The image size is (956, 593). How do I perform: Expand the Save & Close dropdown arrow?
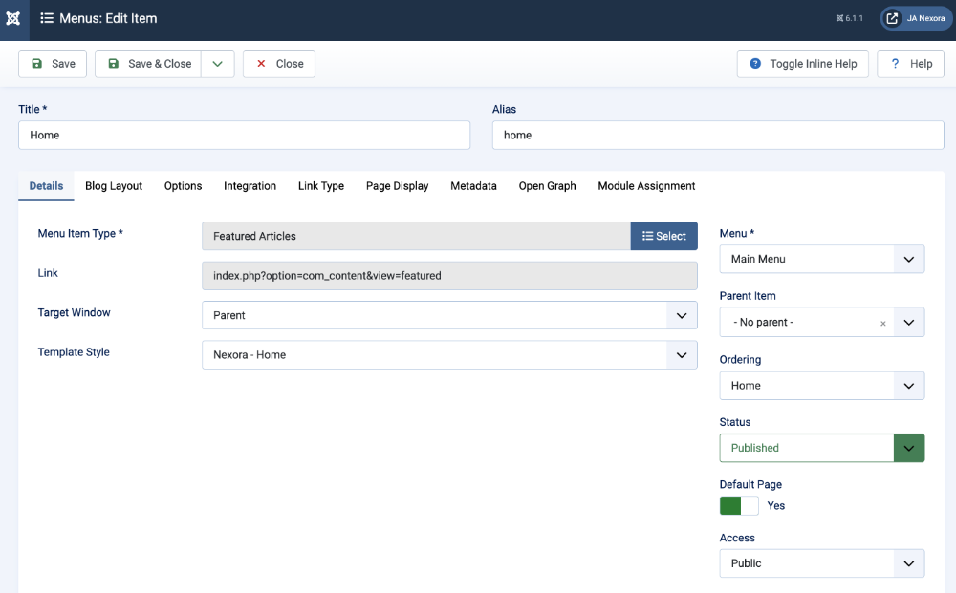218,64
